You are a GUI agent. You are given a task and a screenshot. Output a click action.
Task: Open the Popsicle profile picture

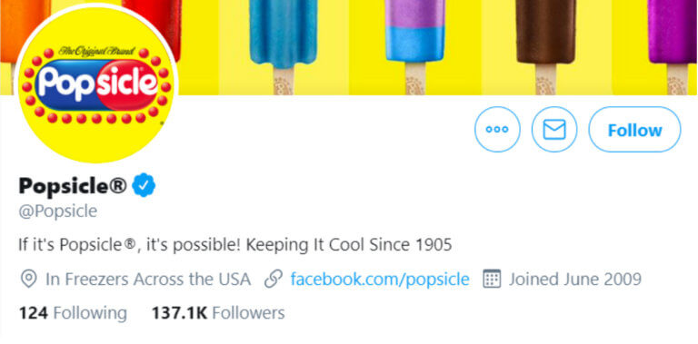96,83
